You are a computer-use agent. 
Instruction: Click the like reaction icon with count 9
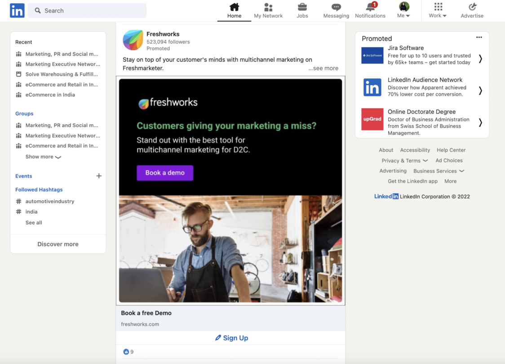[x=126, y=352]
